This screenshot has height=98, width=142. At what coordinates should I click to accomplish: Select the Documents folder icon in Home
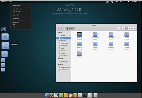pos(95,35)
